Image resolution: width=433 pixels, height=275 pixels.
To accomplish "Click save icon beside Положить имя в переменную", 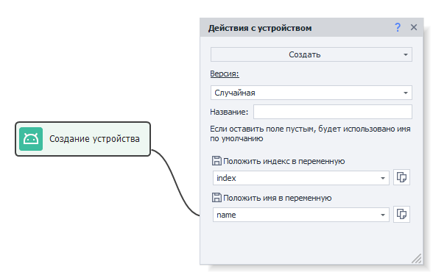I will 216,198.
